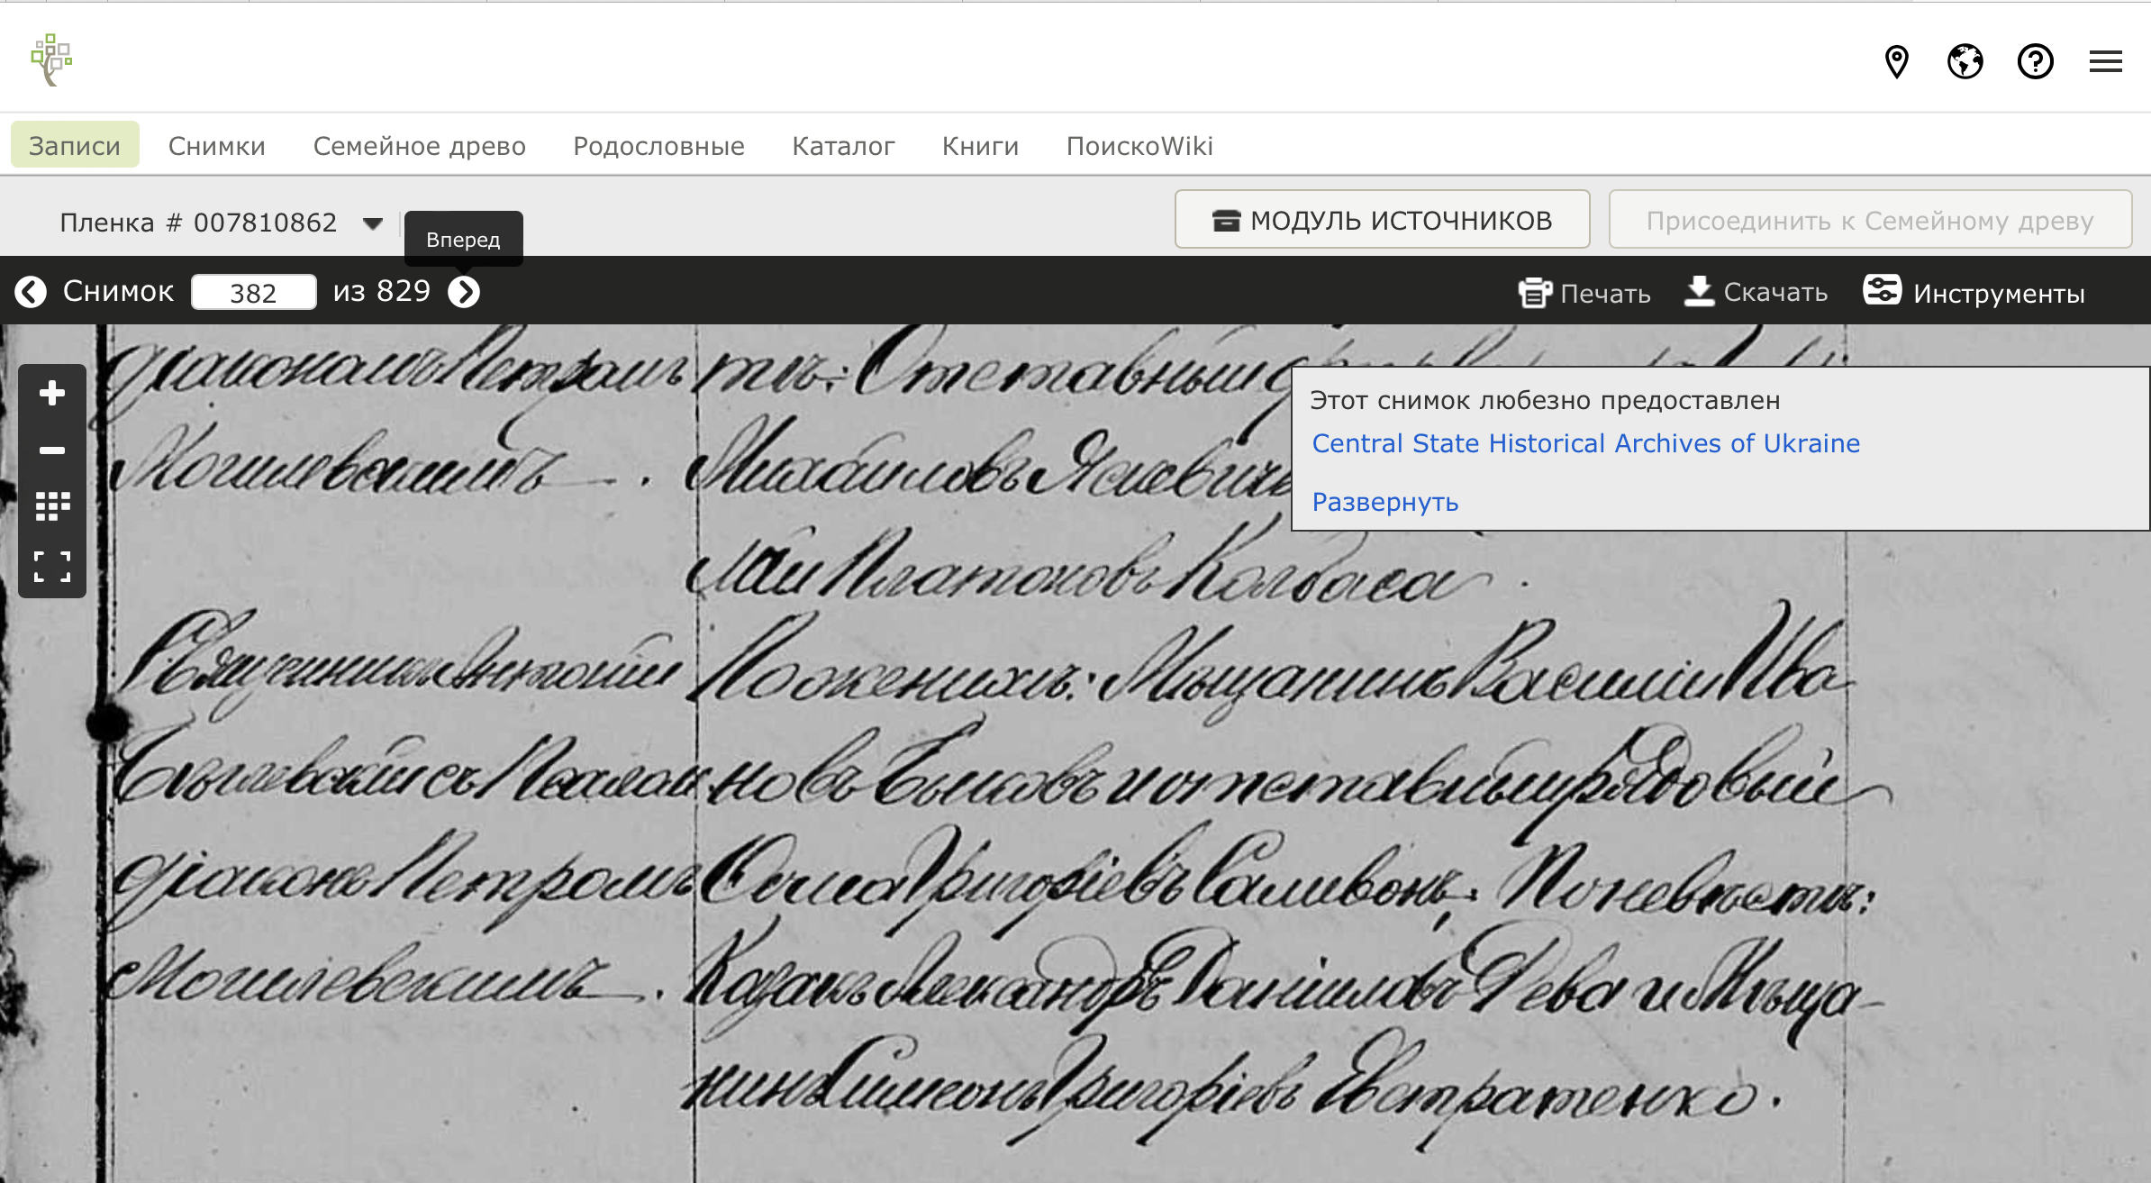Toggle full screen viewer mode
This screenshot has height=1183, width=2151.
[52, 567]
